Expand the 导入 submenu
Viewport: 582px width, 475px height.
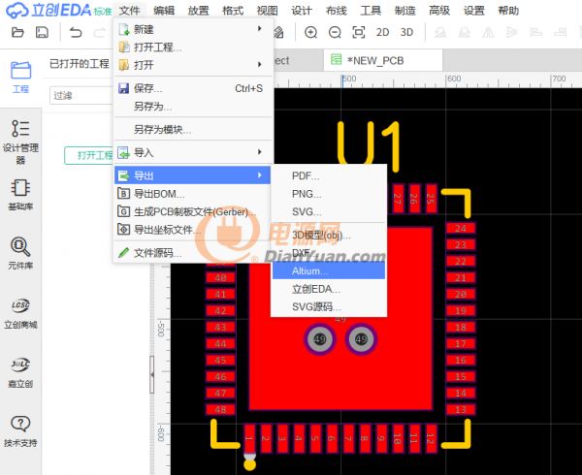pyautogui.click(x=193, y=152)
